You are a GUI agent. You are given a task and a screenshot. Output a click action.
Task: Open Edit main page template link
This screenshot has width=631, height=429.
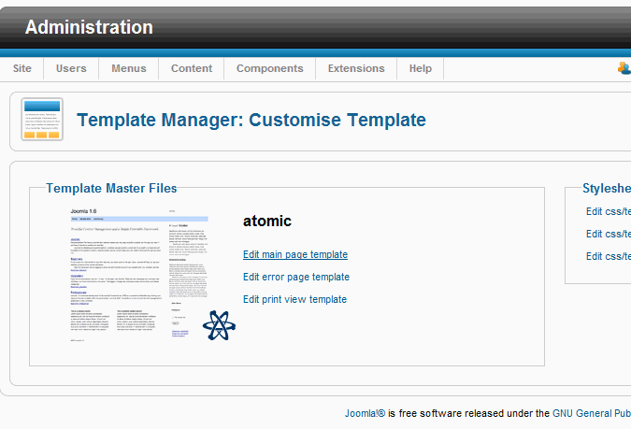295,254
